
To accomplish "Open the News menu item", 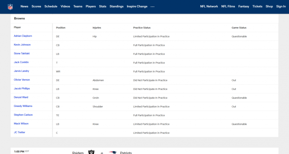I will 24,6.
